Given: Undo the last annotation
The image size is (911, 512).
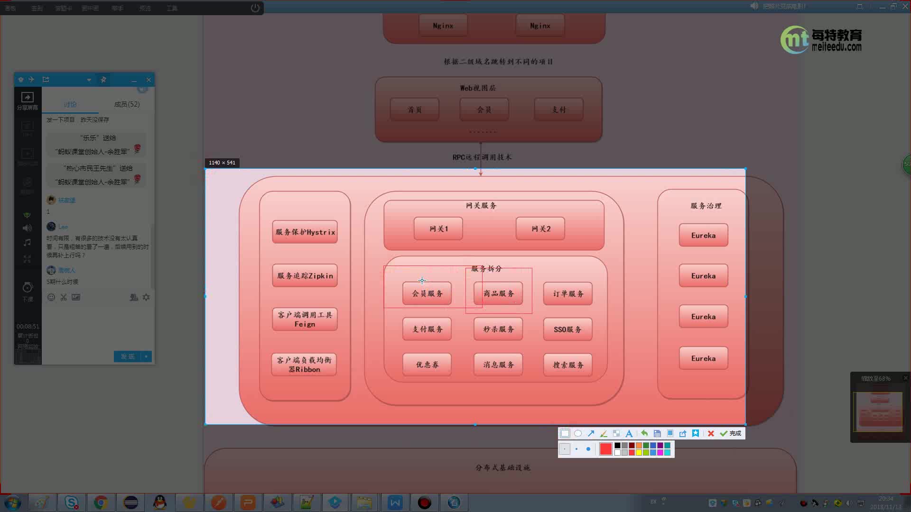Looking at the screenshot, I should [644, 433].
